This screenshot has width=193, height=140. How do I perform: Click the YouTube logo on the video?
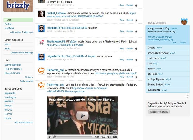pyautogui.click(x=113, y=132)
